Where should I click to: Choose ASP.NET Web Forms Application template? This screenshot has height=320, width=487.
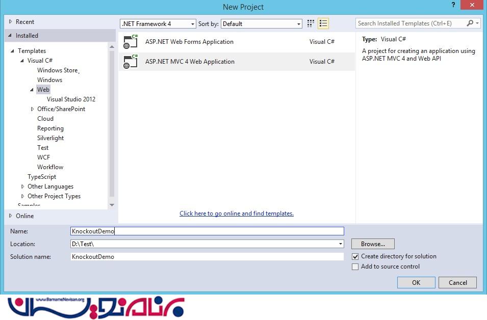coord(237,42)
